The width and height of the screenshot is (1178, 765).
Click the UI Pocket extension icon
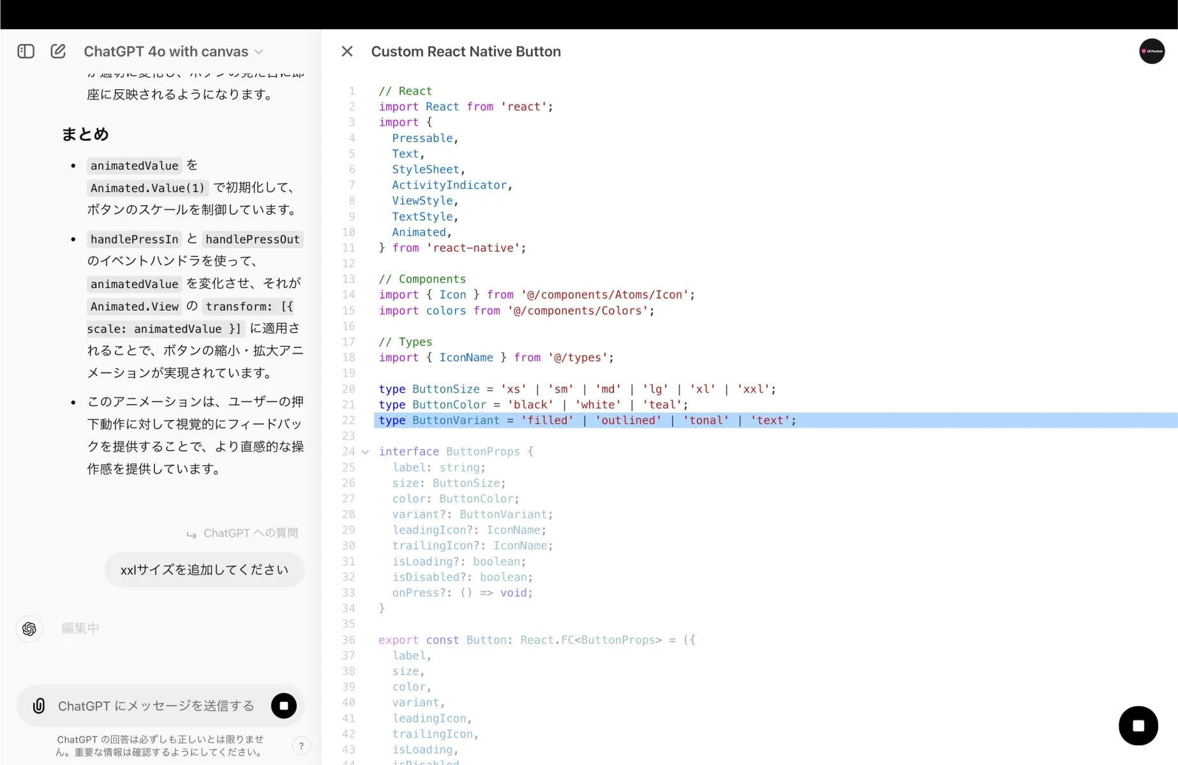tap(1152, 51)
